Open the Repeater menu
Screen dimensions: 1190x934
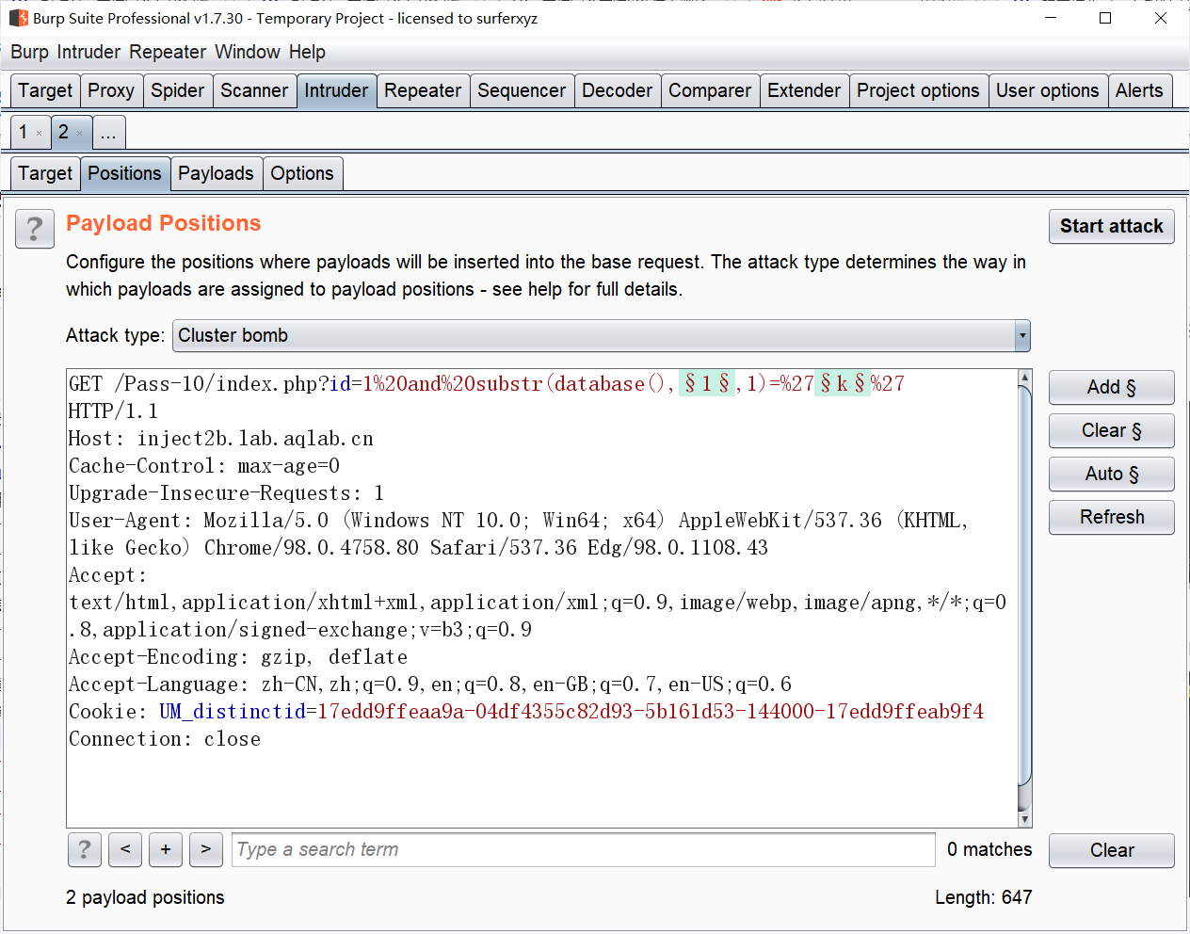coord(168,52)
